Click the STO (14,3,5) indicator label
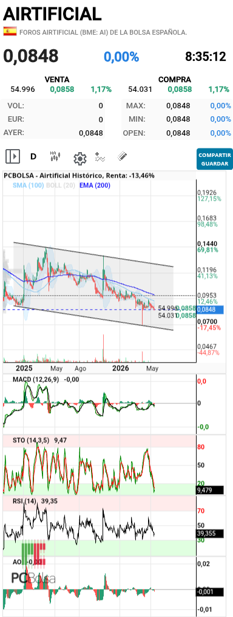 click(x=31, y=440)
